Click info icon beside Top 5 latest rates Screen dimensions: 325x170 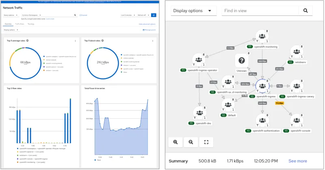[x=103, y=41]
